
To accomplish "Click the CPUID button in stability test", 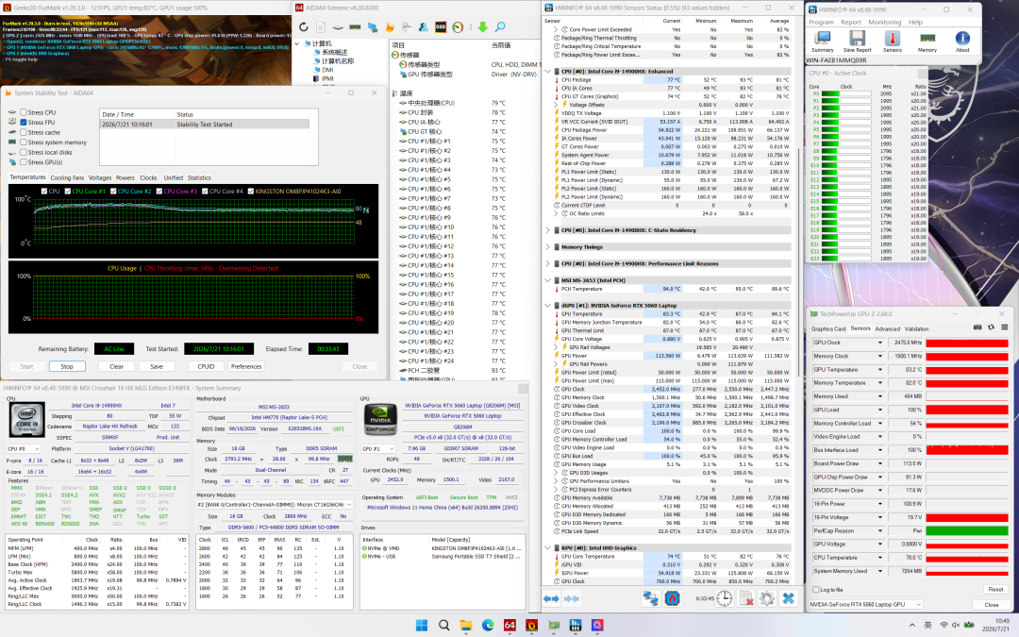I will click(x=206, y=366).
